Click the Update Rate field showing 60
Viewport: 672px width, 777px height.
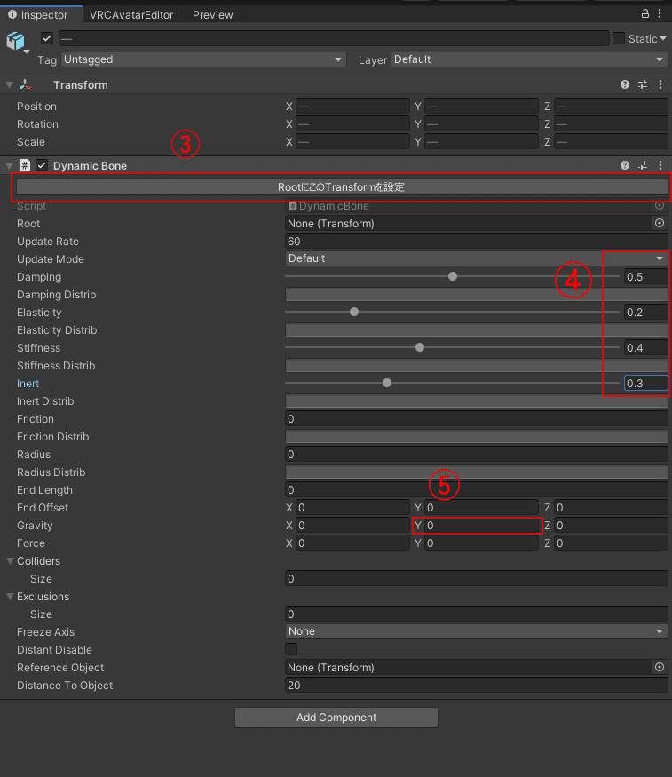477,242
